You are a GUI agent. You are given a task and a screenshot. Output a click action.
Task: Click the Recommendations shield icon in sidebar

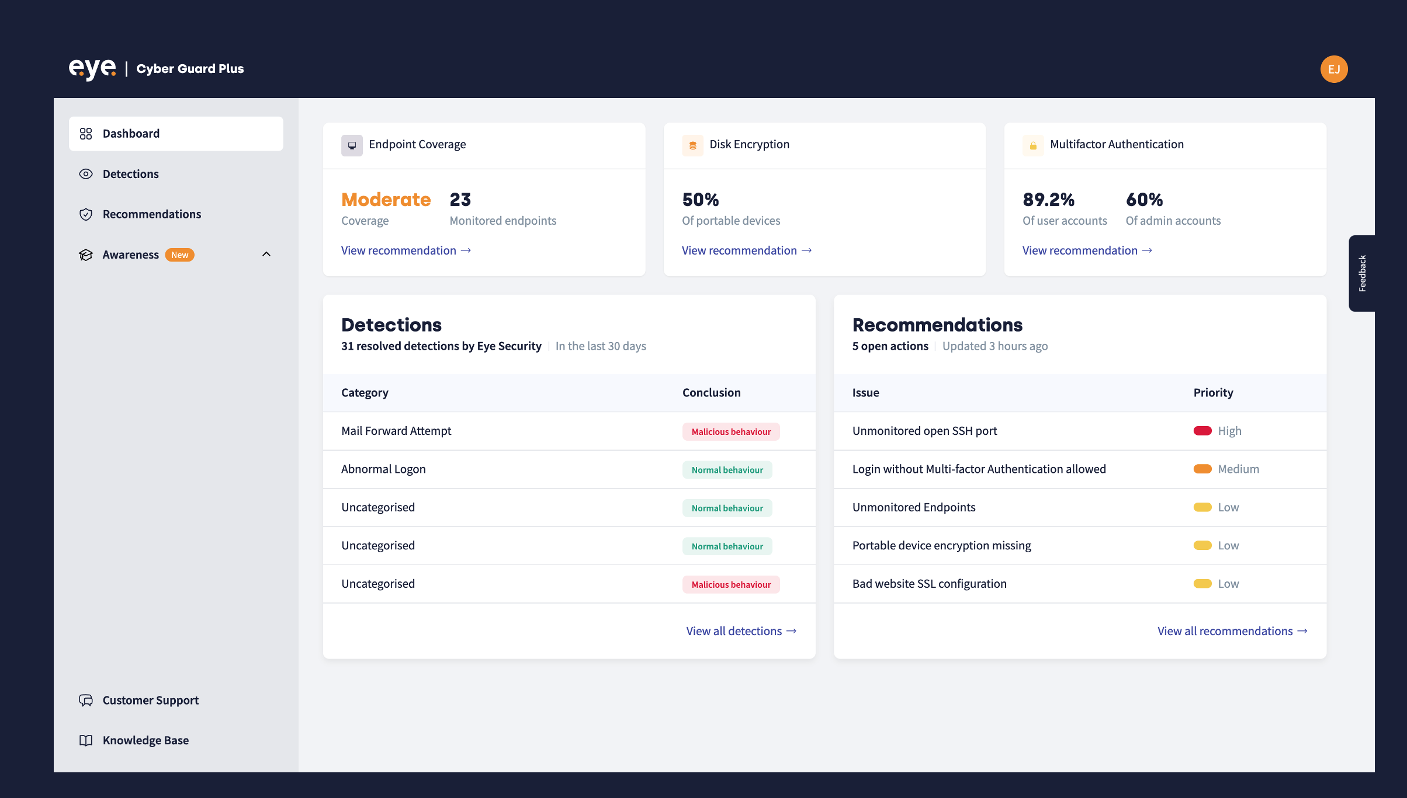pos(86,214)
